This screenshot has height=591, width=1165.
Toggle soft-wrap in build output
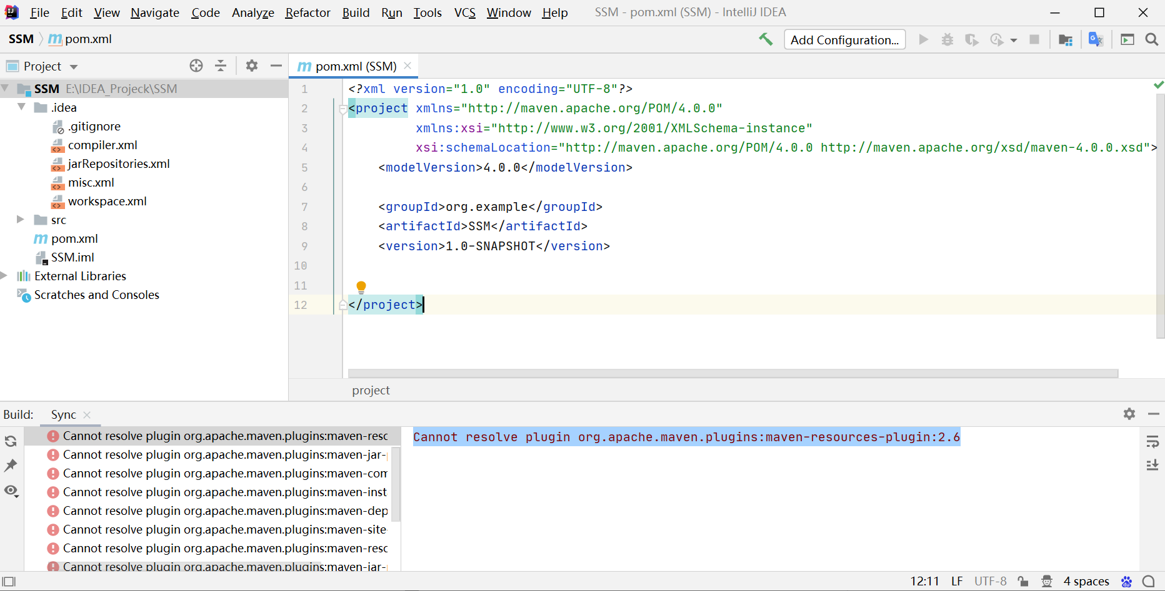(1152, 442)
